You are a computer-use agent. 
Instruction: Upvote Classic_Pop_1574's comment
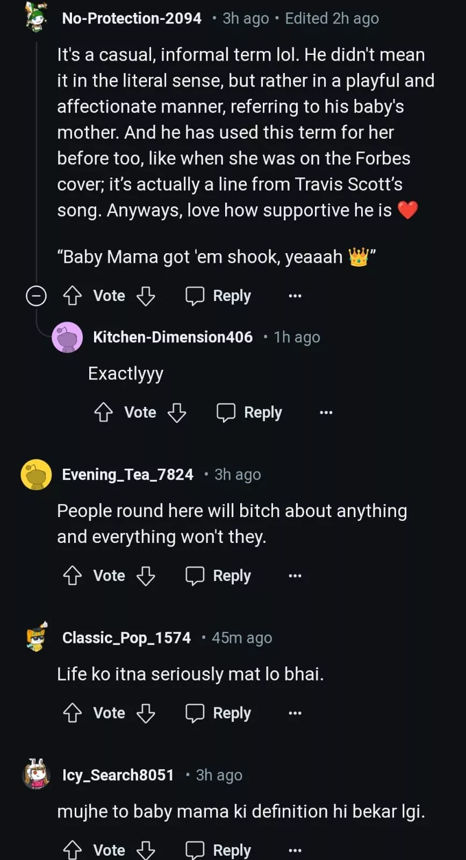(x=73, y=713)
